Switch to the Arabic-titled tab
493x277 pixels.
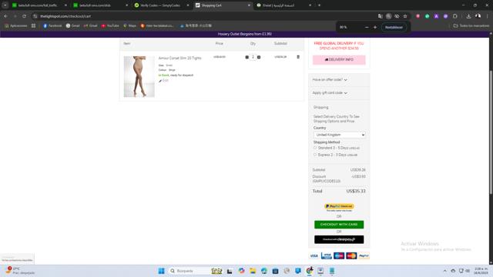tap(283, 5)
